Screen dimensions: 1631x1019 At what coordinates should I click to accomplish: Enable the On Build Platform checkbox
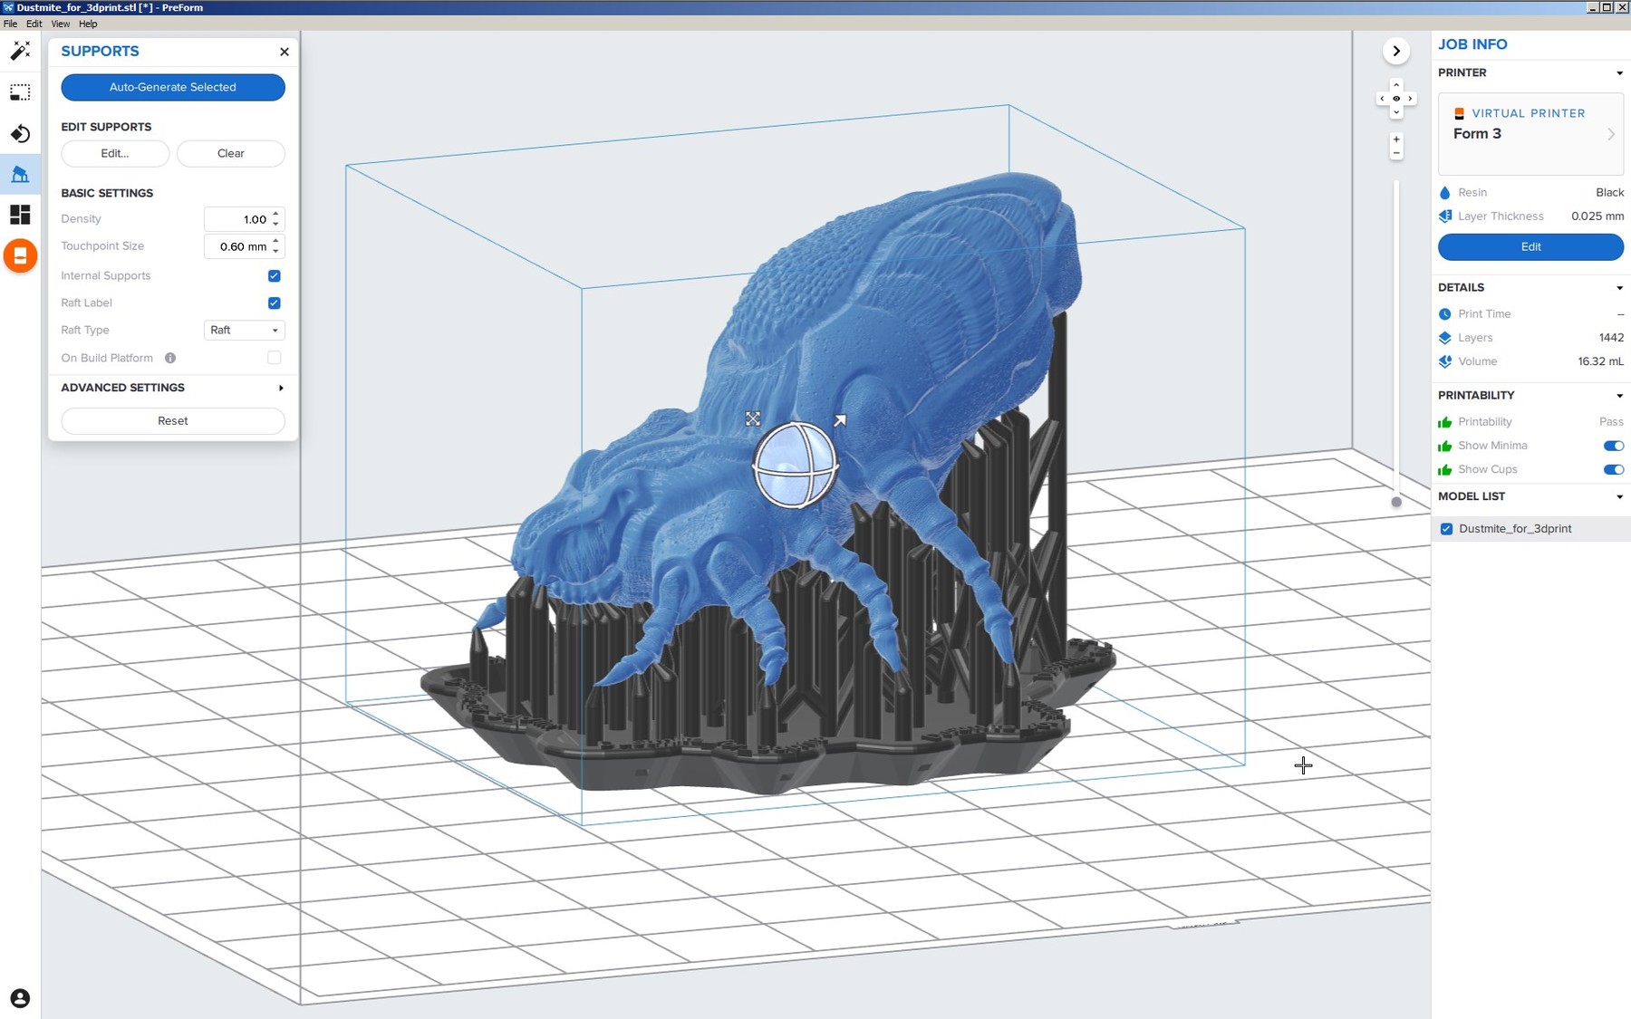[275, 358]
